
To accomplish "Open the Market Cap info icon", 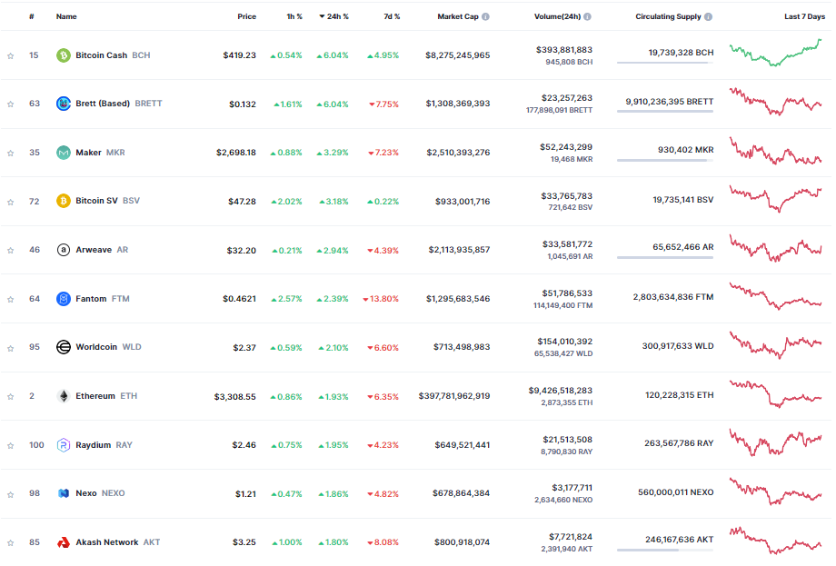I will [x=486, y=16].
